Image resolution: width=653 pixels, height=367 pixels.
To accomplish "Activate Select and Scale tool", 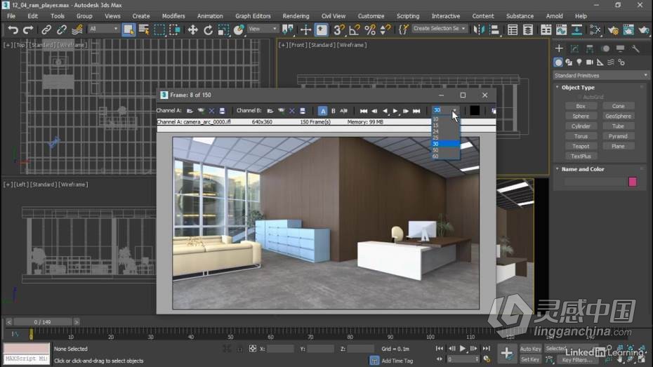I will pos(223,29).
